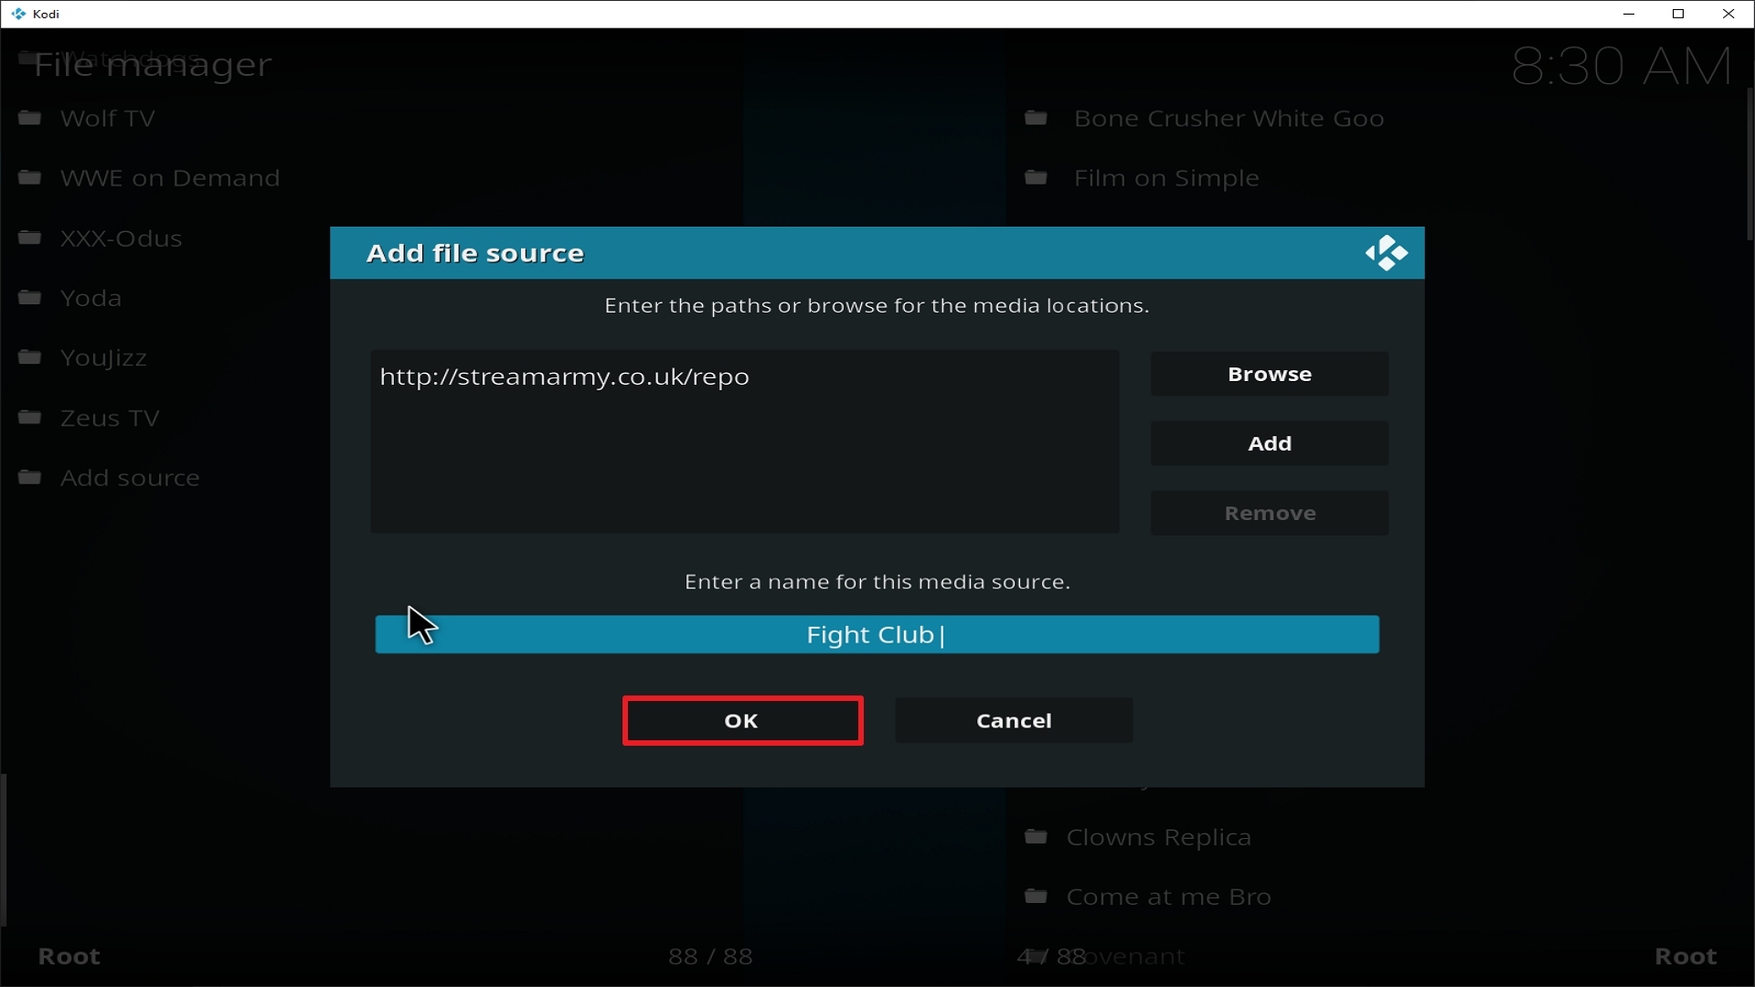Select Film on Simple entry
This screenshot has width=1755, height=987.
pyautogui.click(x=1166, y=178)
